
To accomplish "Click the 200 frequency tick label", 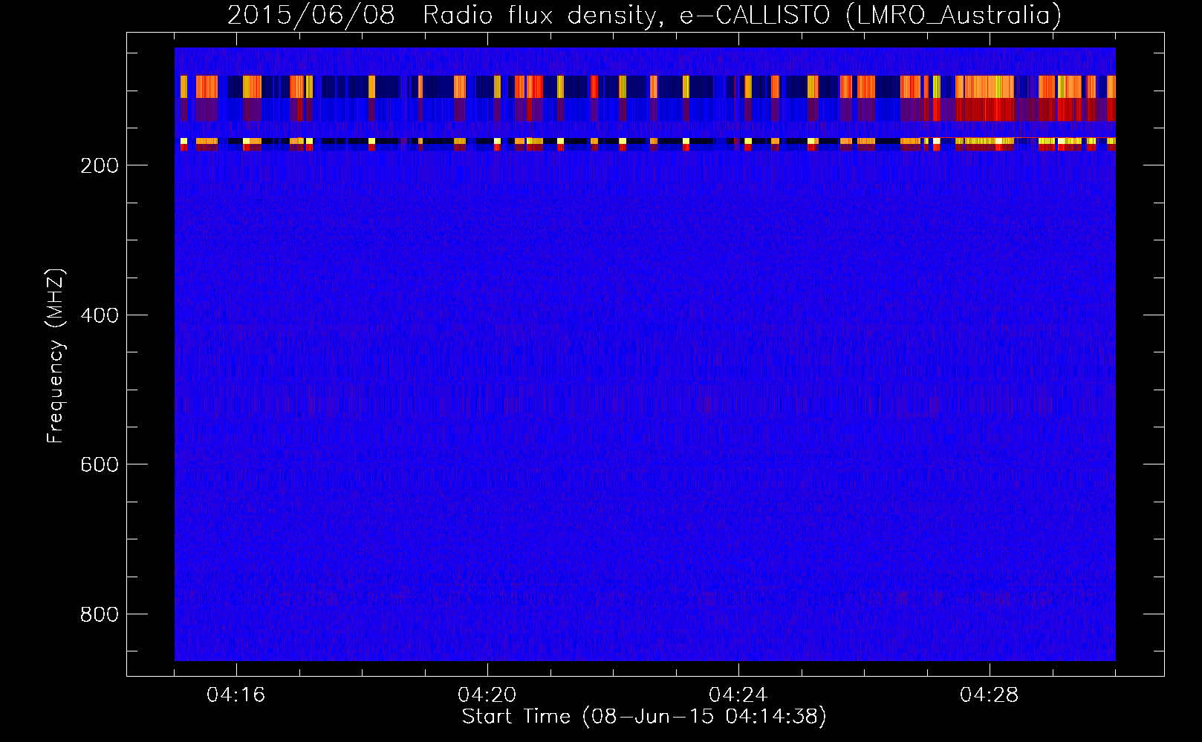I will point(100,165).
